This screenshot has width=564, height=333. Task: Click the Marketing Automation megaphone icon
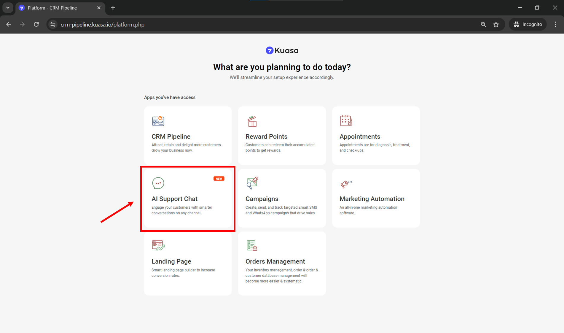coord(346,184)
